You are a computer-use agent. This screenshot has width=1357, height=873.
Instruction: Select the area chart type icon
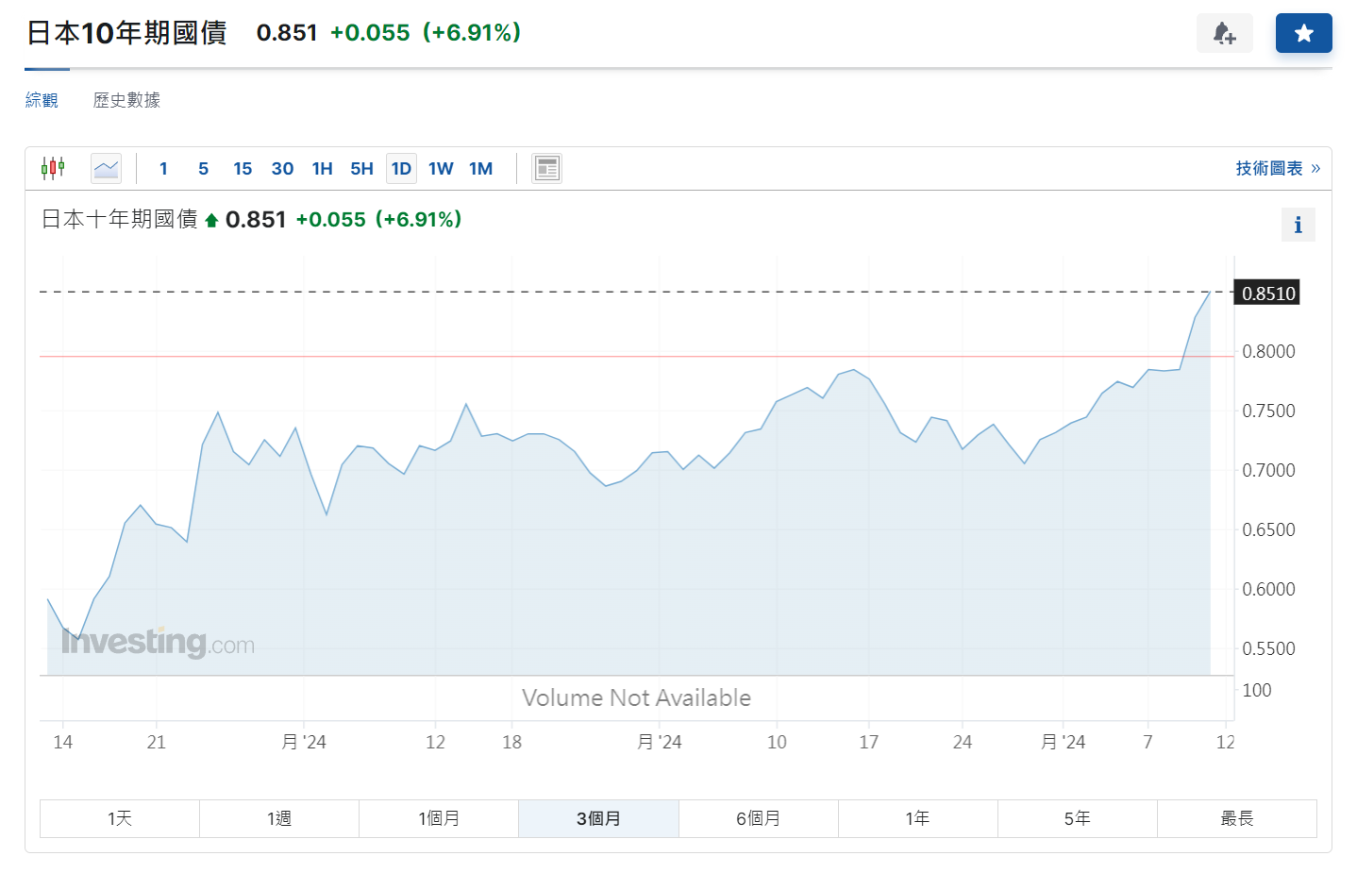107,168
